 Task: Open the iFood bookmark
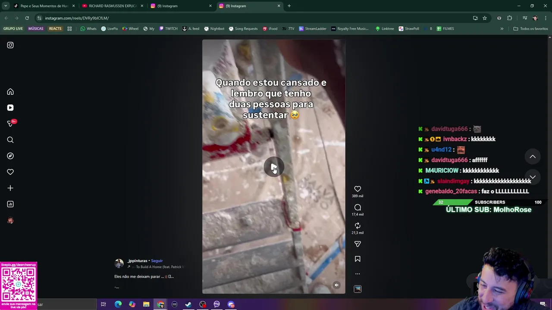point(270,29)
